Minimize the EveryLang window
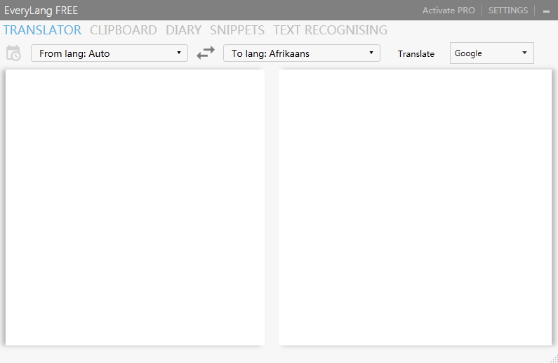This screenshot has height=363, width=558. coord(546,11)
